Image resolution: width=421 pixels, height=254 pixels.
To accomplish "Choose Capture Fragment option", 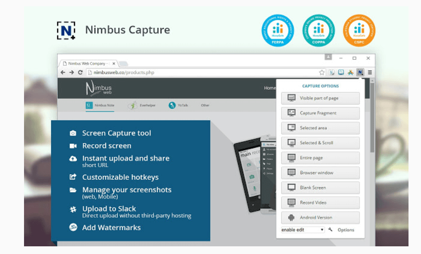I will [320, 113].
